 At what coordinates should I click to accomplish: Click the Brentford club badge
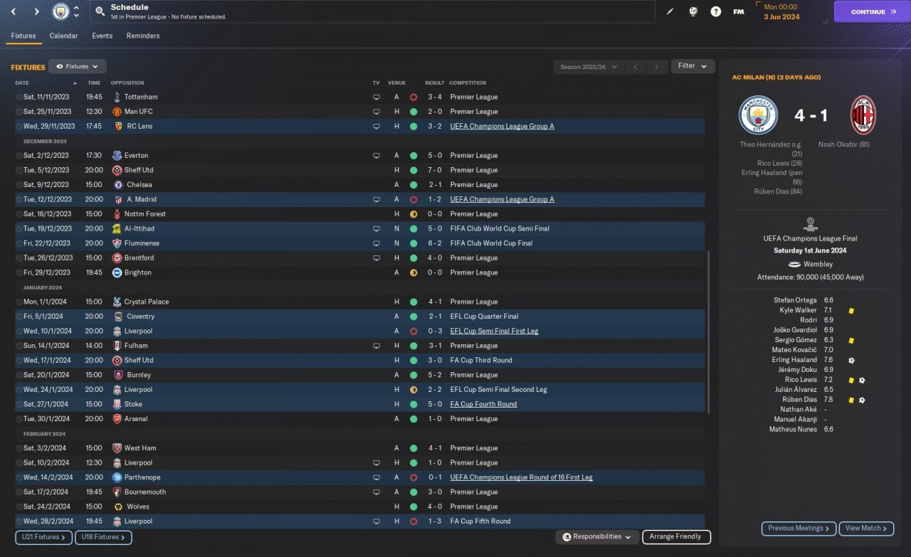[x=117, y=258]
